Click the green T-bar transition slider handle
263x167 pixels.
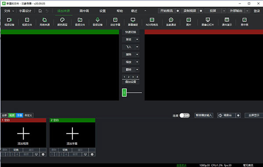pos(124,92)
